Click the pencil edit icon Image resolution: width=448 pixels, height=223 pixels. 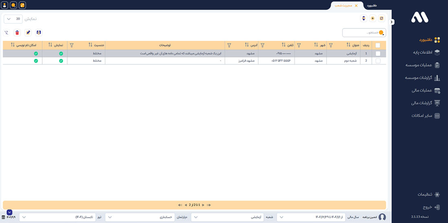[28, 32]
